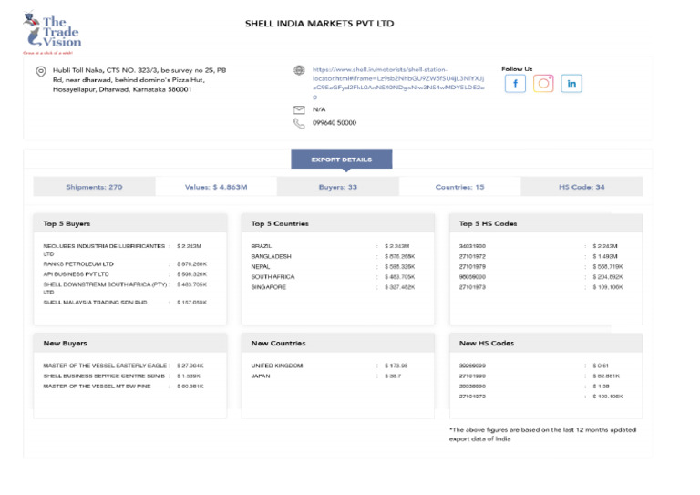Image resolution: width=700 pixels, height=495 pixels.
Task: Click the SINGAPORE country row
Action: click(x=333, y=287)
